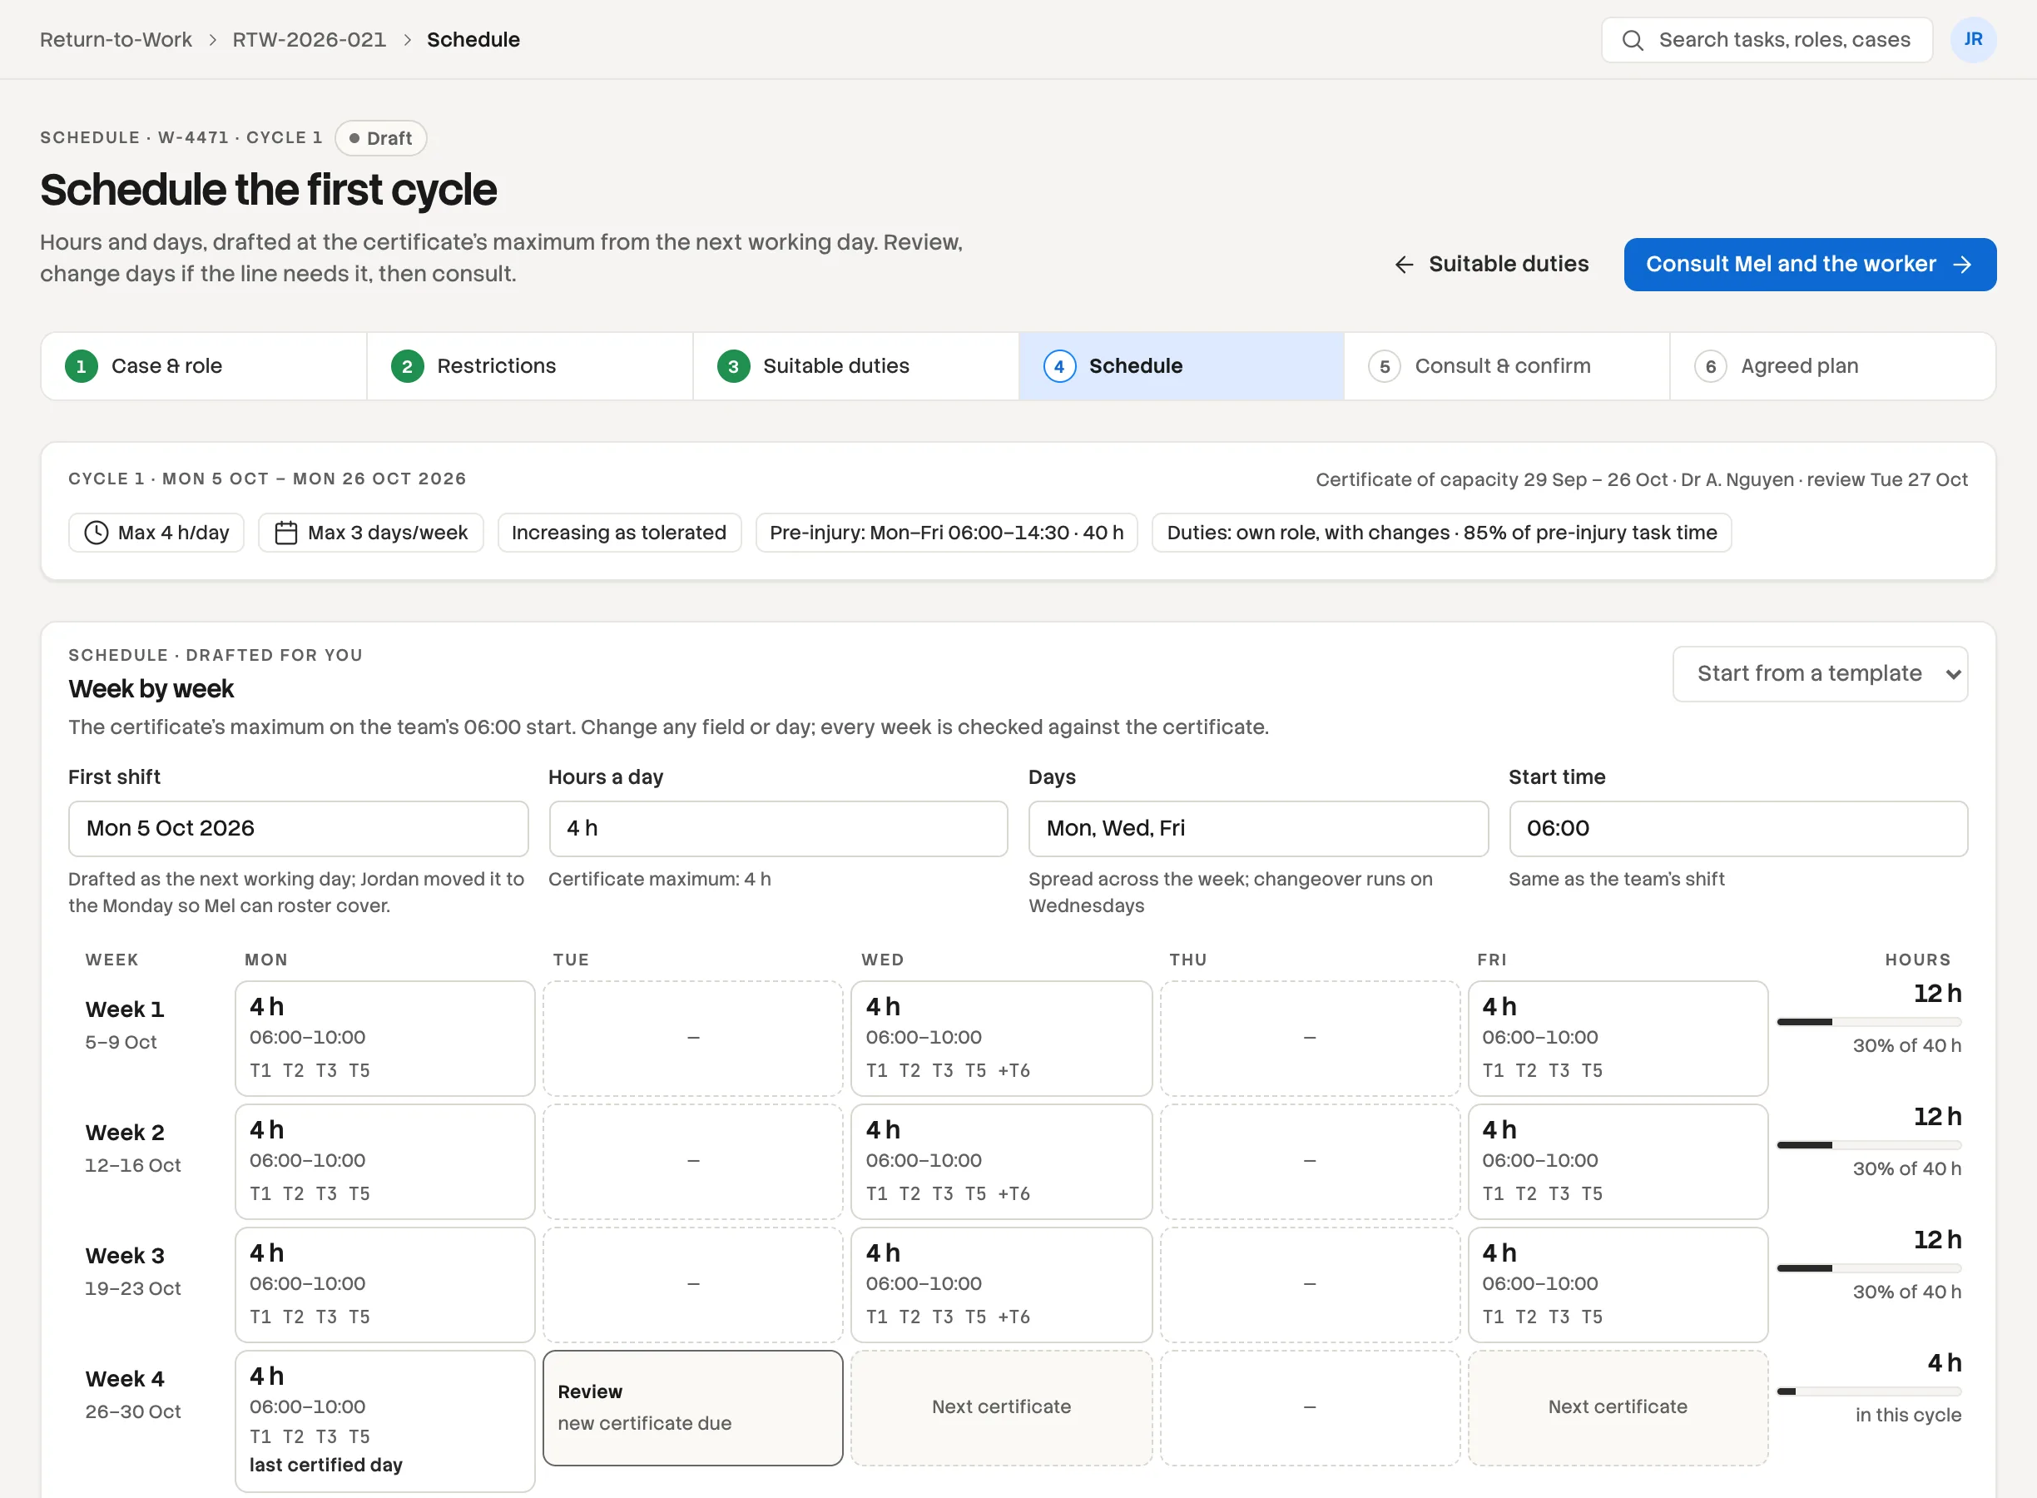Select Week 4 Monday last certified day cell
Viewport: 2037px width, 1498px height.
coord(385,1421)
